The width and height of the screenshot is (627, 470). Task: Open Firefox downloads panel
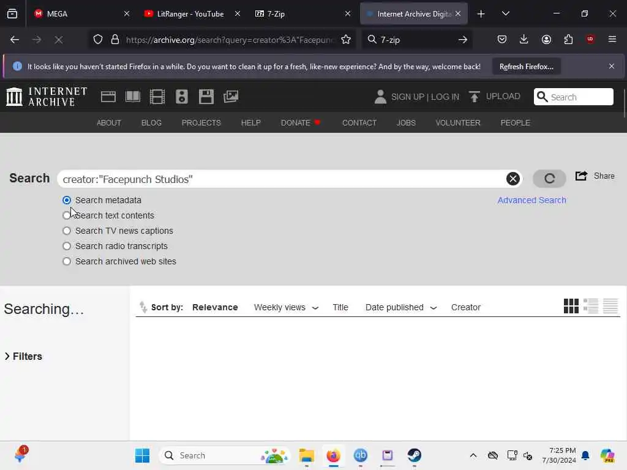pyautogui.click(x=524, y=39)
